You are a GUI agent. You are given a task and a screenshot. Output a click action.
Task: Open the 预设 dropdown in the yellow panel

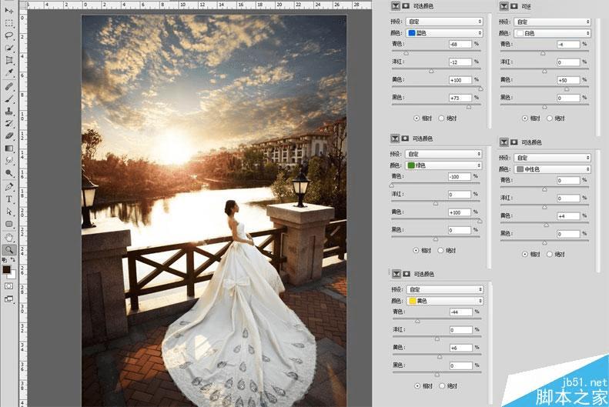[x=444, y=290]
